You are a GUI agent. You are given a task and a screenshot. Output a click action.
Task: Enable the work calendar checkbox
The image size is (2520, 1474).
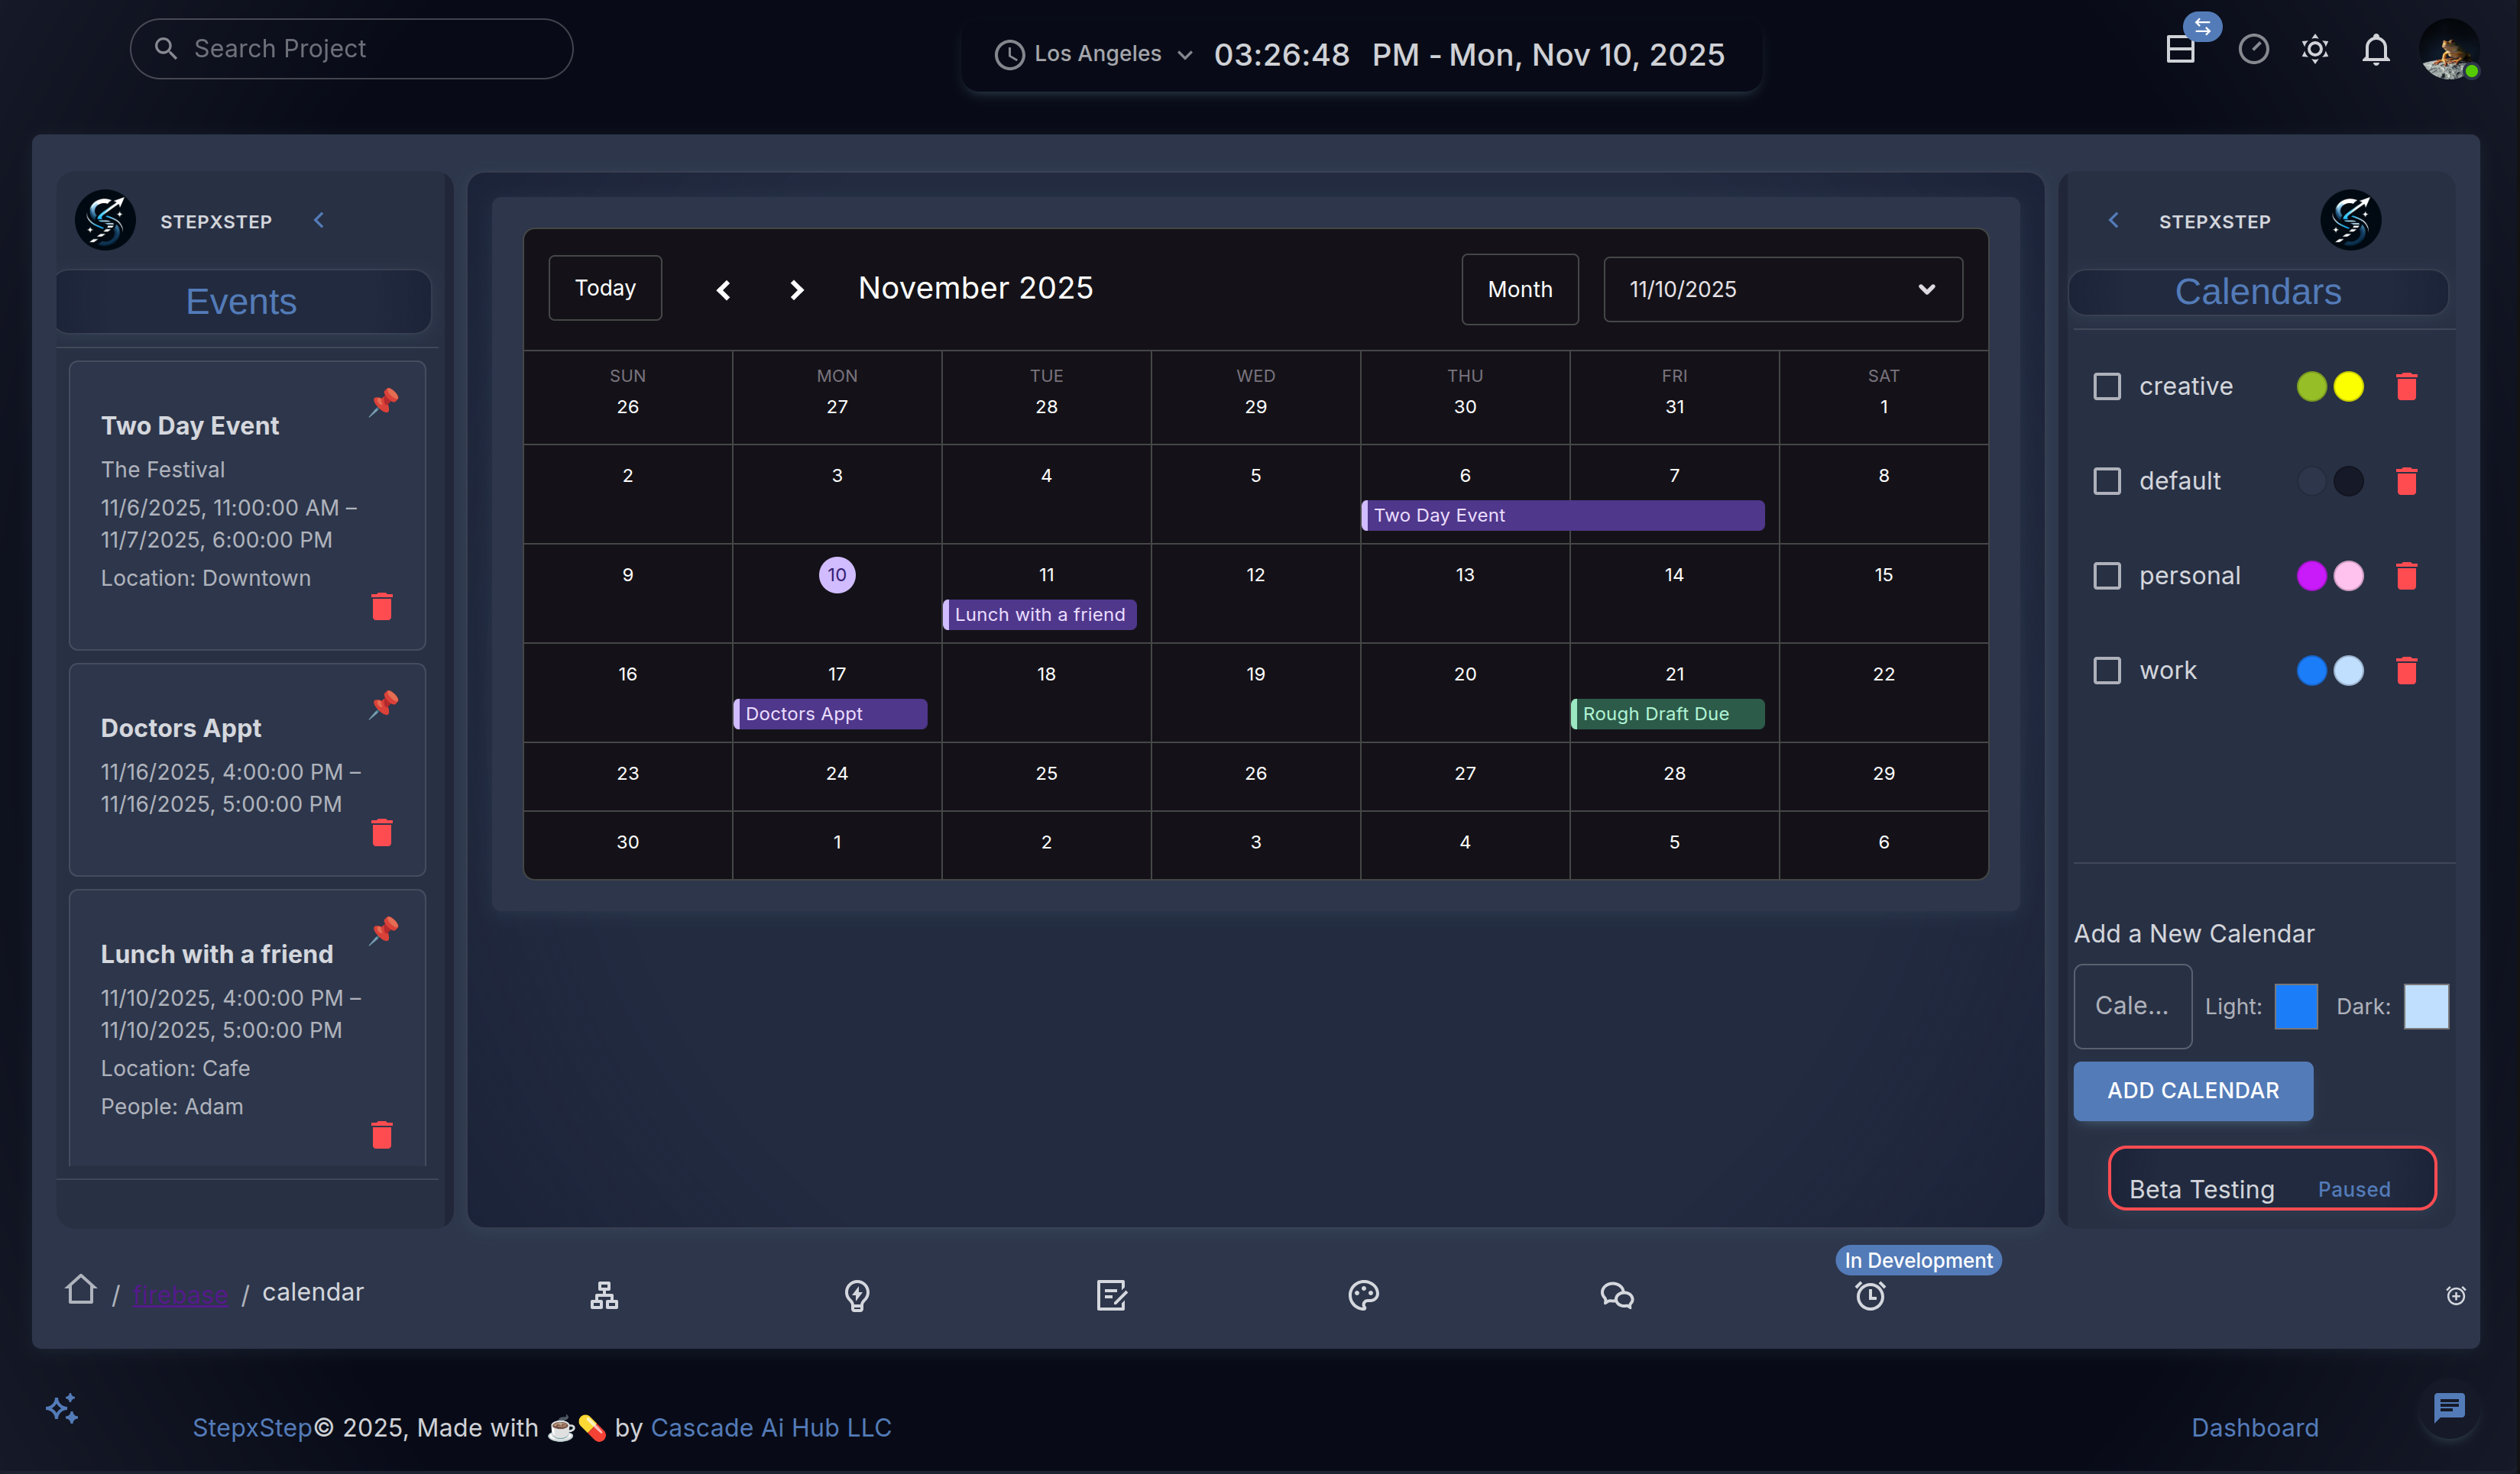tap(2108, 670)
